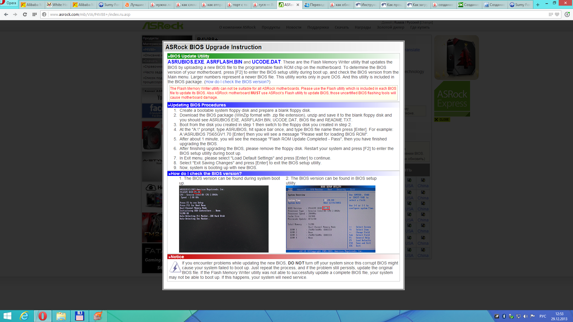
Task: Reload the page with the refresh icon
Action: tap(25, 14)
